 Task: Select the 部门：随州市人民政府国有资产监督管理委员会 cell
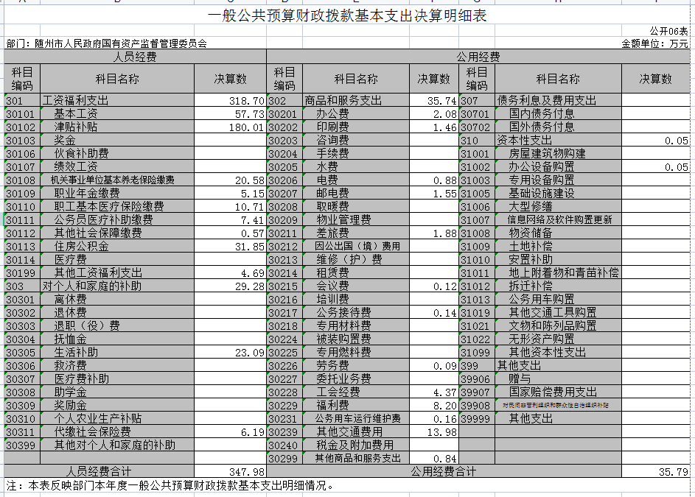(107, 43)
